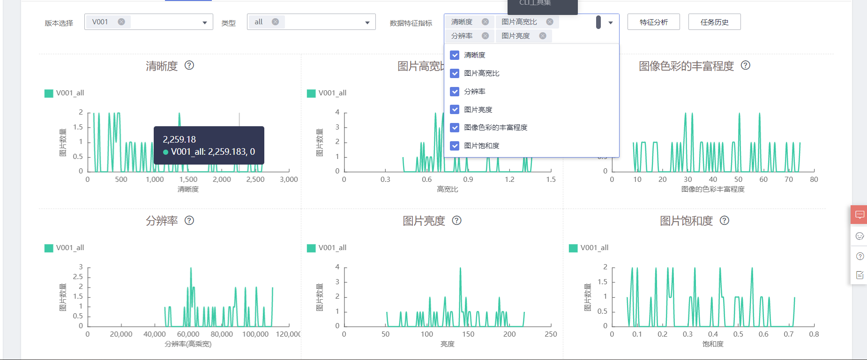Open help tooltip for 图像色彩的丰富程度 chart
The height and width of the screenshot is (360, 867).
tap(746, 65)
